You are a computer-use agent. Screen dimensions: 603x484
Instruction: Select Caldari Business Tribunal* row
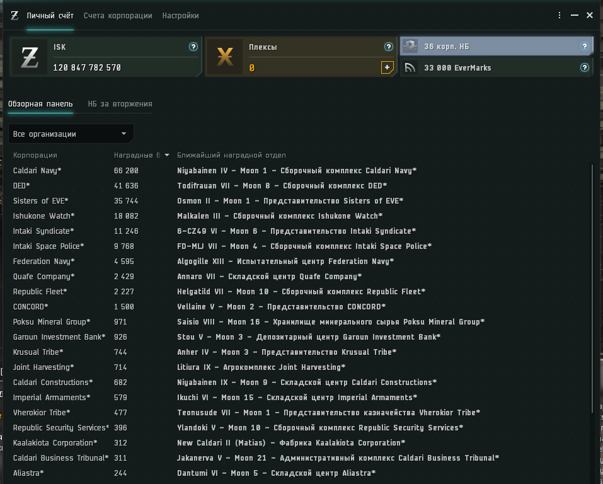tap(300, 458)
